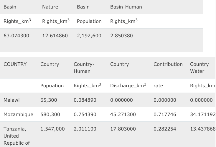Select Malawi's population value 65,300
Image resolution: width=216 pixels, height=147 pixels.
49,100
